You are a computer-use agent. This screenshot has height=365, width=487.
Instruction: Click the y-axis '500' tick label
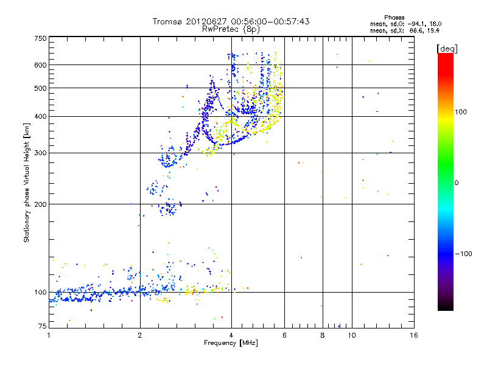41,88
